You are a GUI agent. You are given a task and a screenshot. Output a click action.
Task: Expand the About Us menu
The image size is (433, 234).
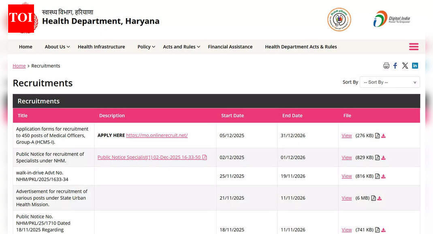click(55, 47)
